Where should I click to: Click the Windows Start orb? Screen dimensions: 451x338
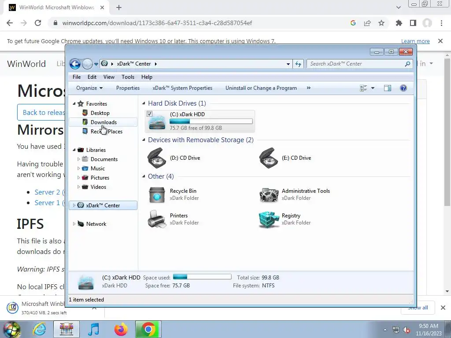pyautogui.click(x=11, y=330)
